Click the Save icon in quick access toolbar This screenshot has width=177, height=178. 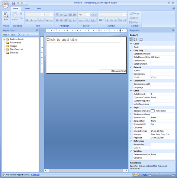pos(13,3)
